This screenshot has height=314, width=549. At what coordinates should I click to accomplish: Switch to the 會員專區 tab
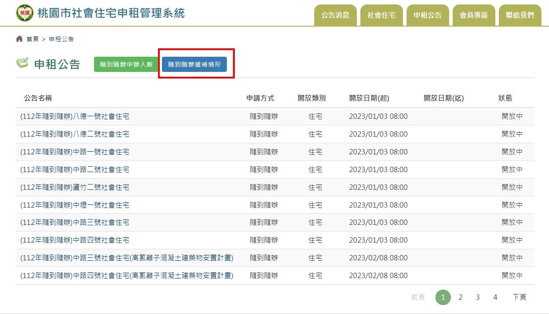(474, 15)
